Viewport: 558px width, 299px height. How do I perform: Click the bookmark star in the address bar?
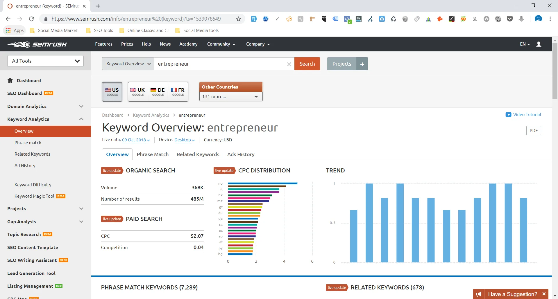(x=238, y=19)
